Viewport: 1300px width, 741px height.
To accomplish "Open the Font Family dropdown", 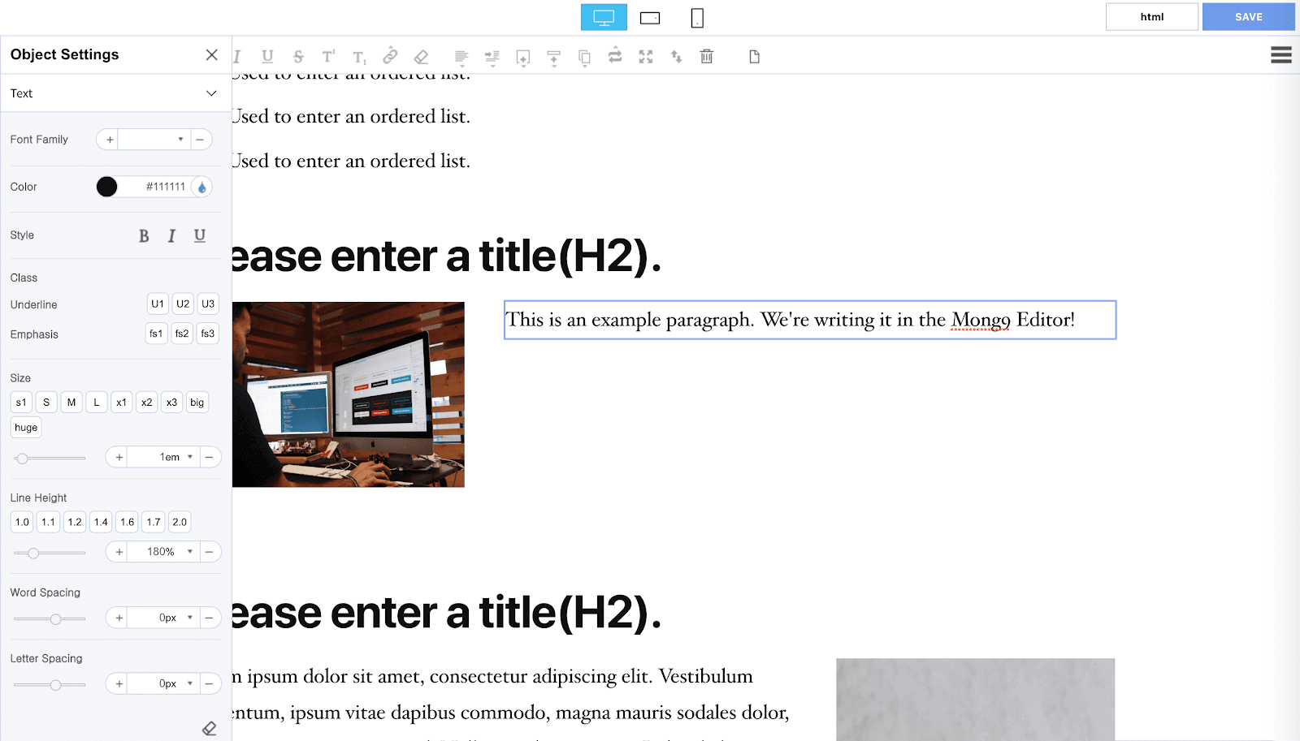I will [x=154, y=140].
